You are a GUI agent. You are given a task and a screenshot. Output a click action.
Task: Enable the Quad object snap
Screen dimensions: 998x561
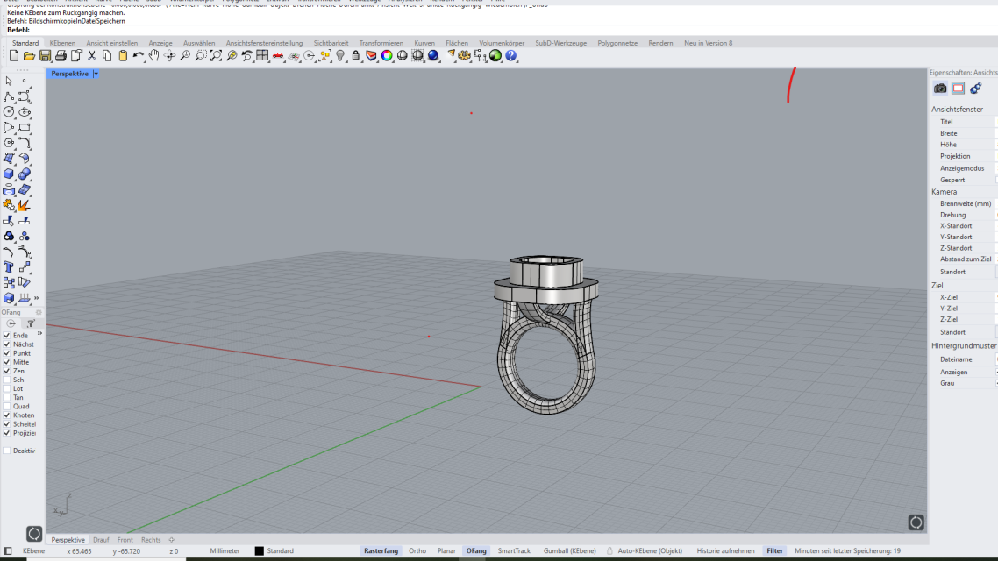click(7, 407)
